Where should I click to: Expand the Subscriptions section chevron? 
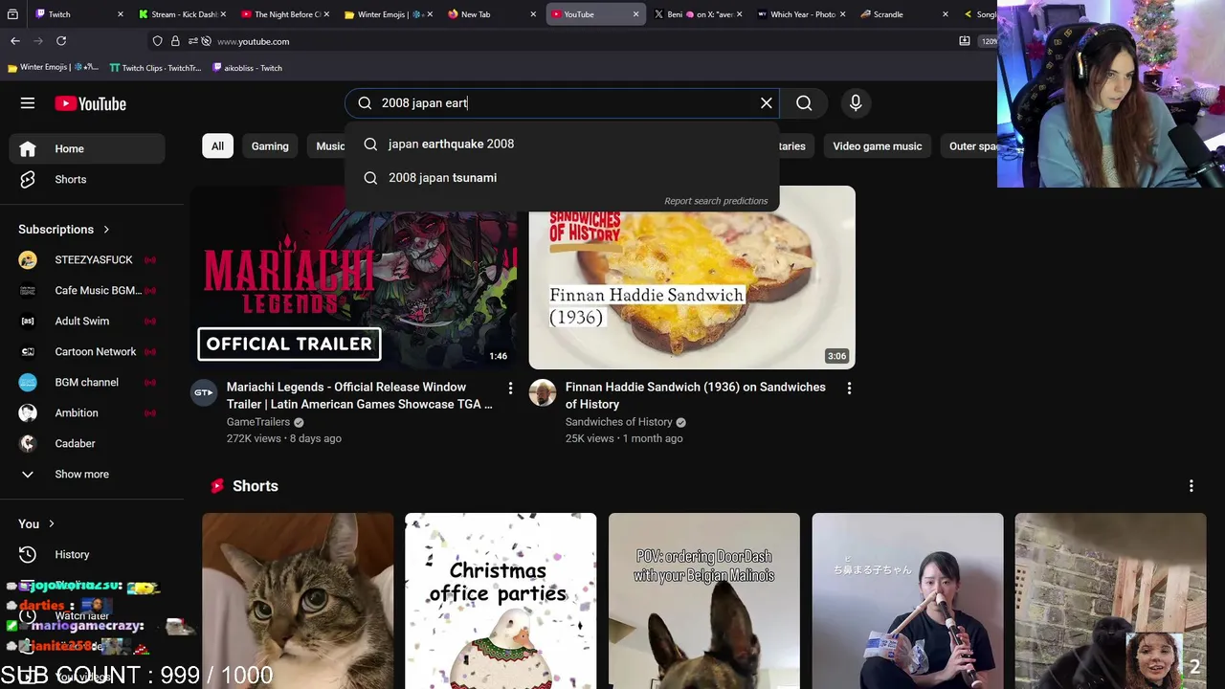(x=106, y=230)
